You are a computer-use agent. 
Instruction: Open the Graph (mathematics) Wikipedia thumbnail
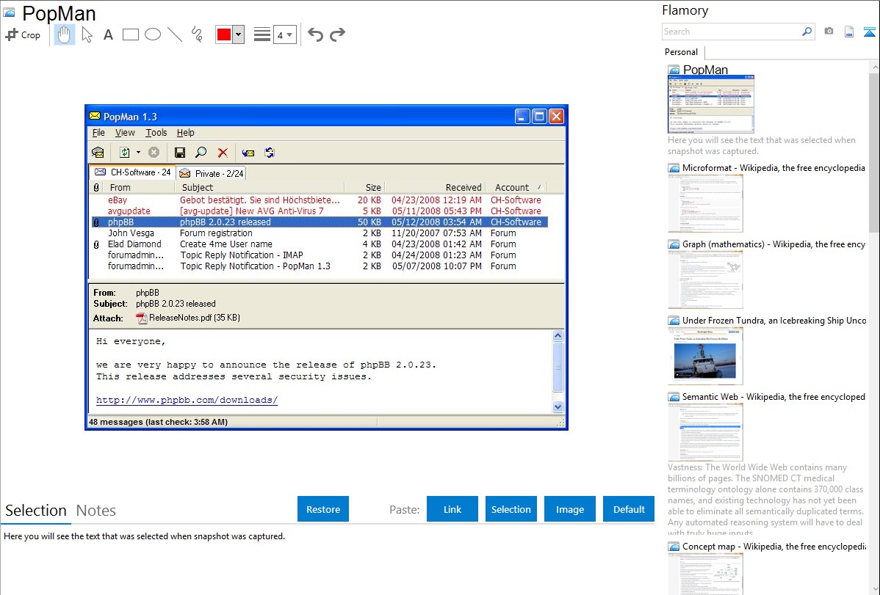tap(705, 279)
